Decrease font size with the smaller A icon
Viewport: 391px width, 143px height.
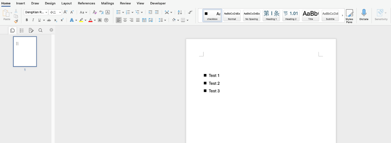click(72, 12)
